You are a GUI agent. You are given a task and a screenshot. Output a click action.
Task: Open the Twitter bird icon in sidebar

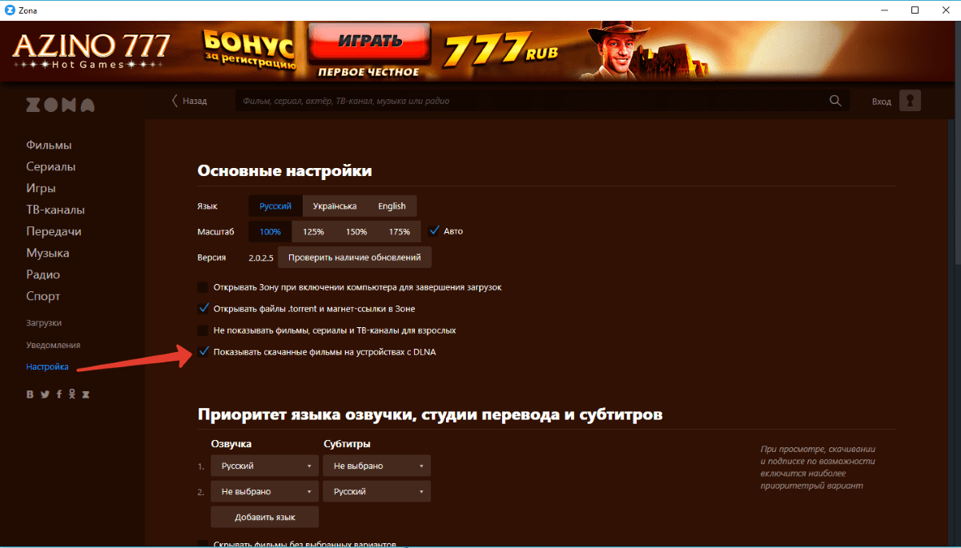pos(45,394)
